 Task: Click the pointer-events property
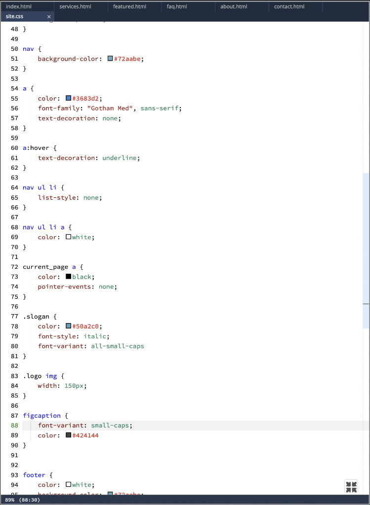[x=64, y=287]
